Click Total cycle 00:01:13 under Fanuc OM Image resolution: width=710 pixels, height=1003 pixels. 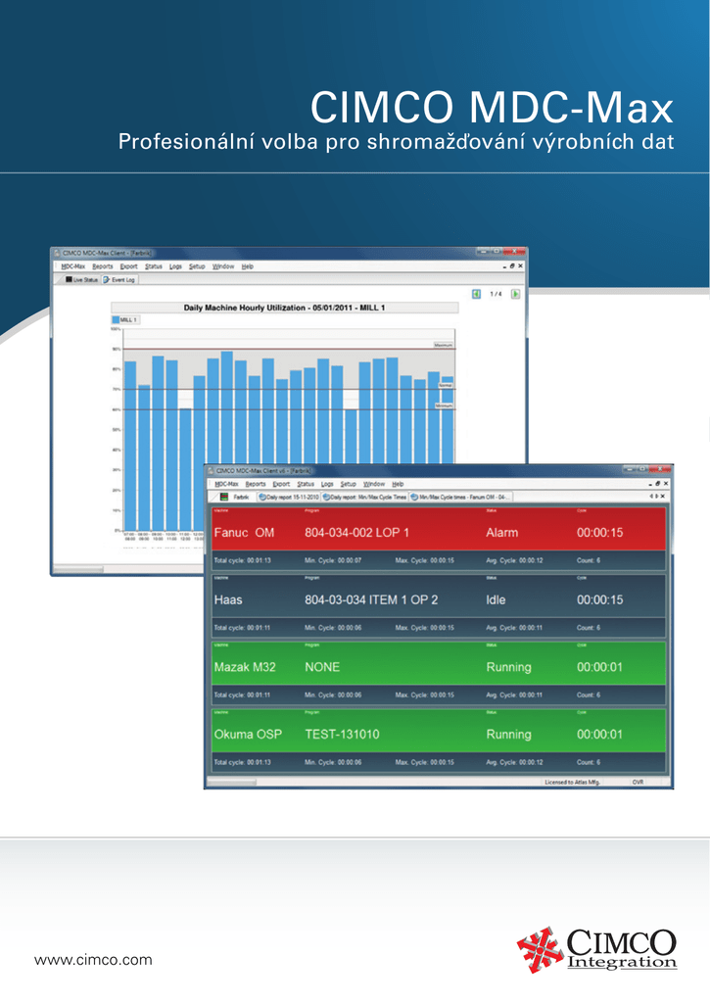click(243, 560)
